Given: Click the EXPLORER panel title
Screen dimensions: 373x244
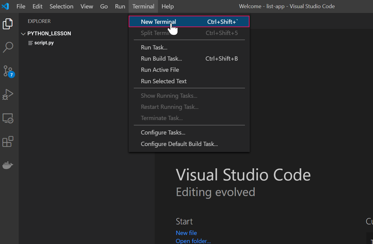Looking at the screenshot, I should pos(39,21).
